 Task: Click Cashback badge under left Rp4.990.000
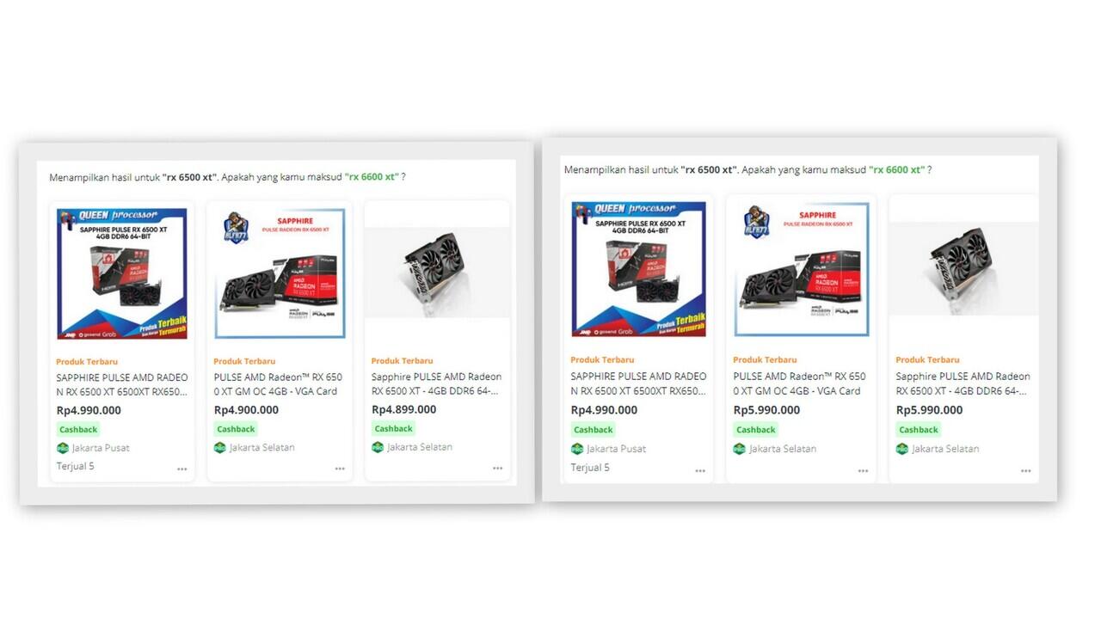pyautogui.click(x=78, y=429)
